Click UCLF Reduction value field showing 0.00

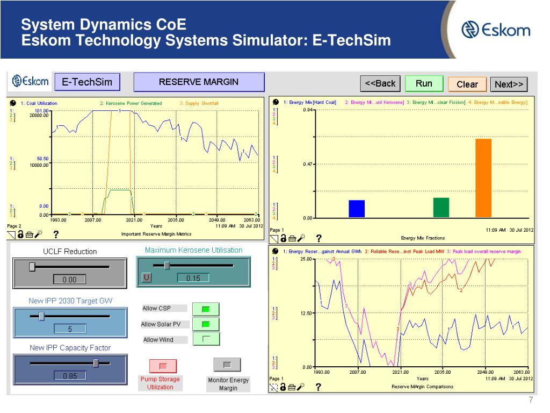coord(69,280)
